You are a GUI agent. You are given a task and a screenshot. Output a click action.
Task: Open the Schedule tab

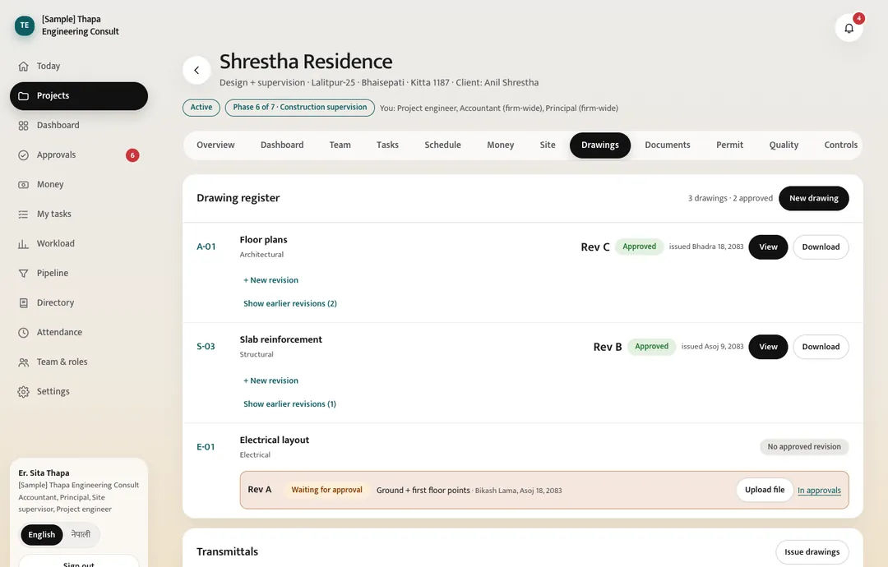point(443,145)
